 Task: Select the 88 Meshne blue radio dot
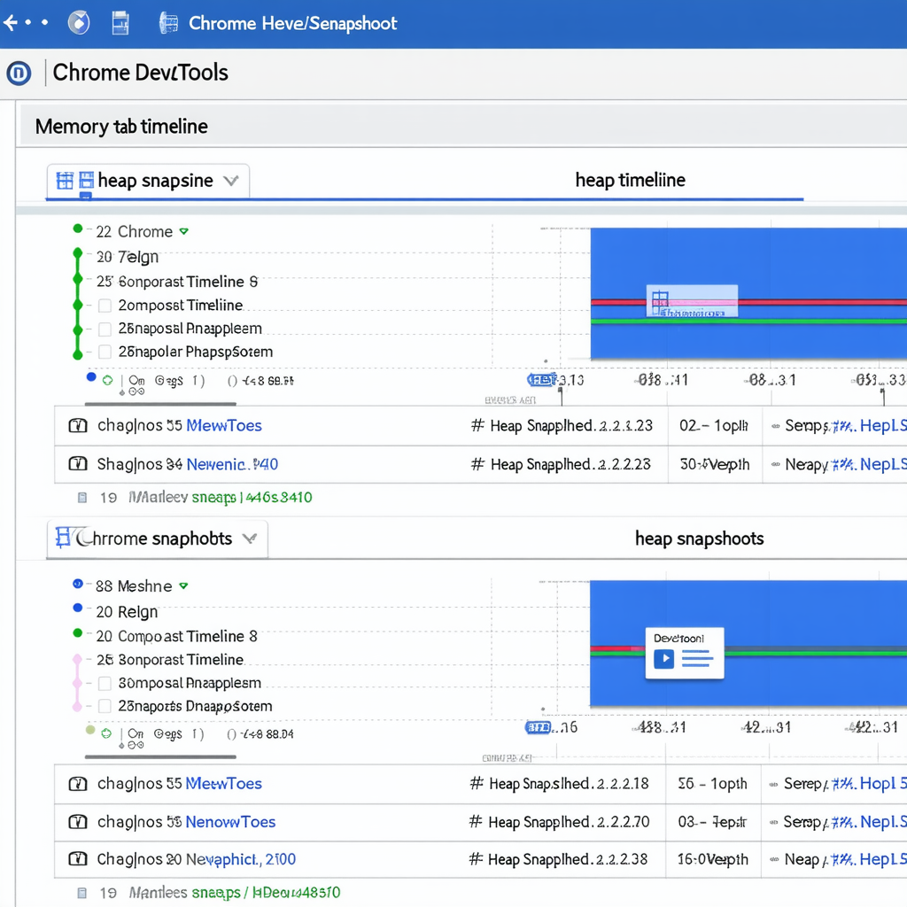(78, 584)
